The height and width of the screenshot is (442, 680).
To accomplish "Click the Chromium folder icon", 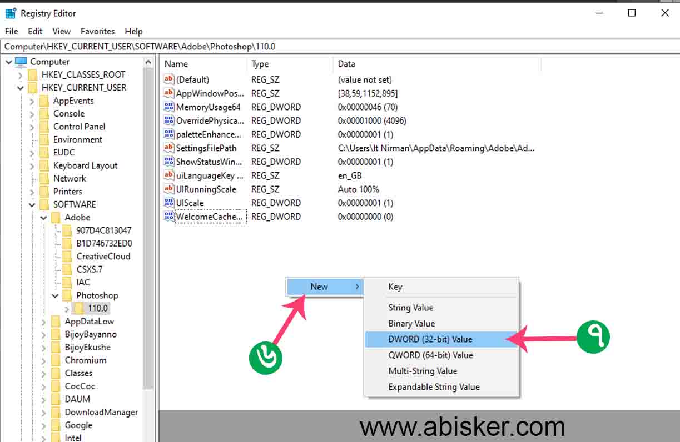I will [56, 360].
